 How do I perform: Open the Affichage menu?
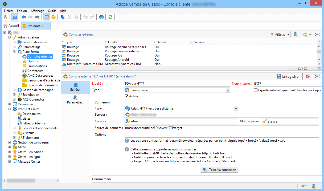pos(38,11)
